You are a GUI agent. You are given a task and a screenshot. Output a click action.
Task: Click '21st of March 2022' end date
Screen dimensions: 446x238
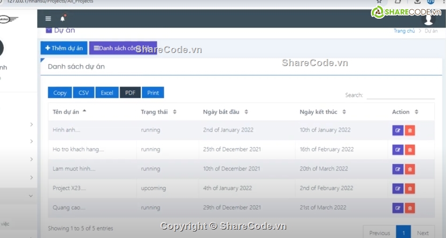[x=323, y=208]
